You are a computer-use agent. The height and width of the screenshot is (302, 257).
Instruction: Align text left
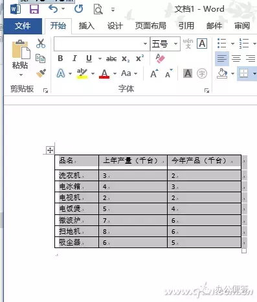tap(222, 58)
